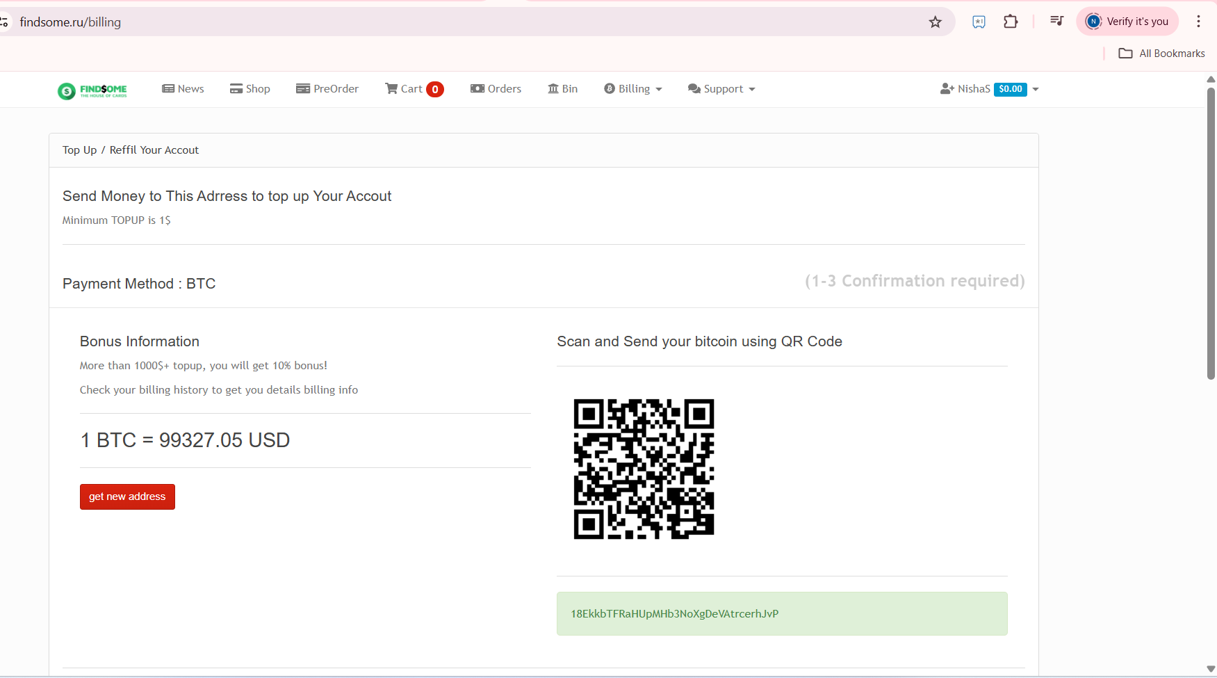Click the card icon beside PreOrder
This screenshot has width=1217, height=678.
tap(302, 88)
